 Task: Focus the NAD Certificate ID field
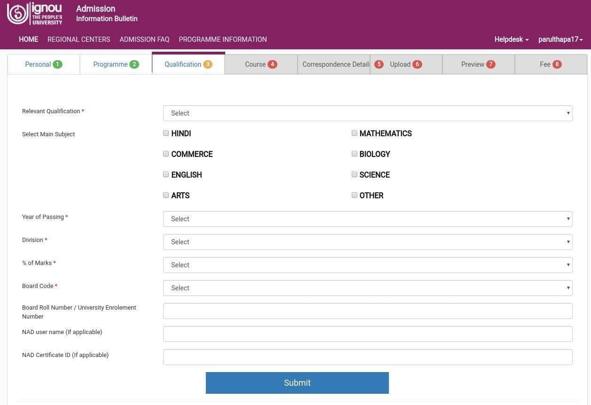pyautogui.click(x=367, y=357)
